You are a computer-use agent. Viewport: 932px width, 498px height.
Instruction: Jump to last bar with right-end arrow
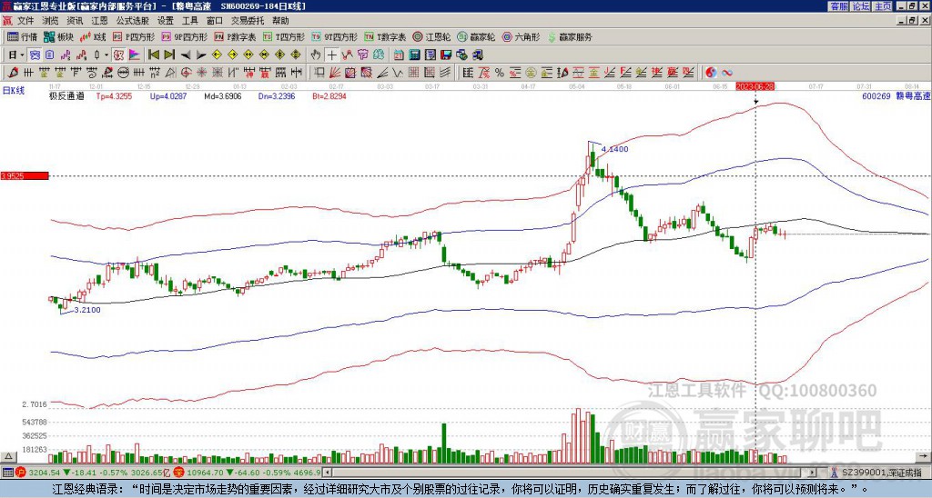(x=169, y=55)
